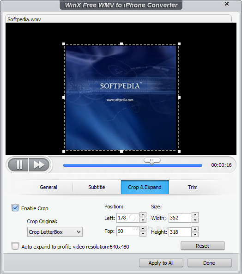242x274 pixels.
Task: Decrease the Top position value
Action: pyautogui.click(x=143, y=234)
